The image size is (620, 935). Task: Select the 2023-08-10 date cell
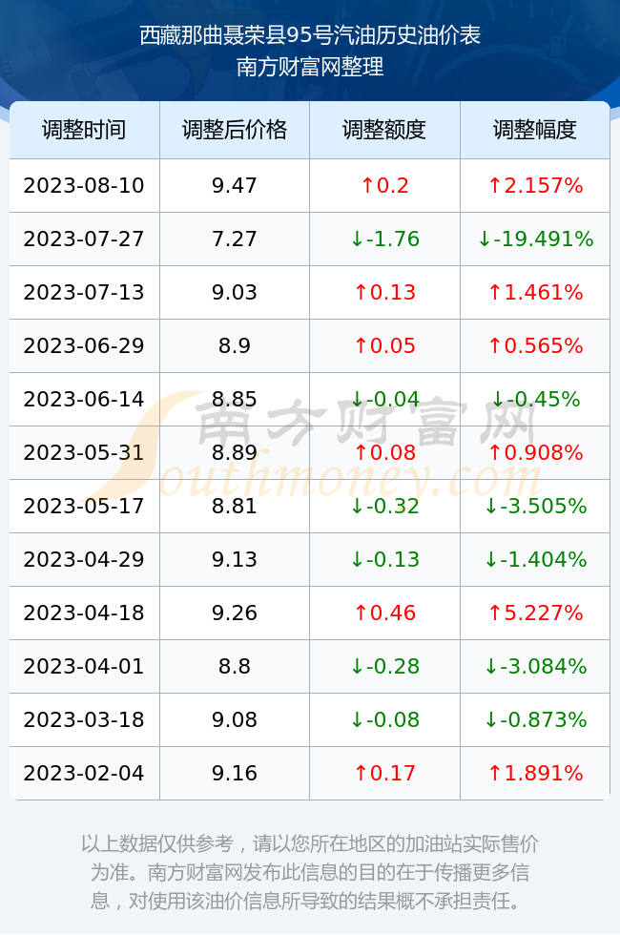coord(84,185)
